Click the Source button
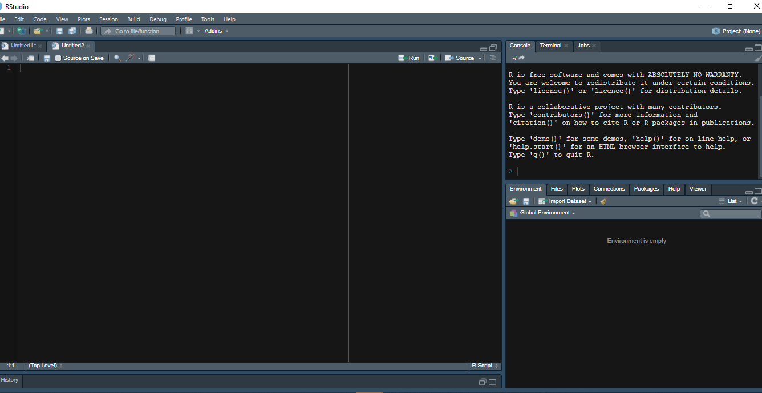Image resolution: width=762 pixels, height=393 pixels. 460,58
